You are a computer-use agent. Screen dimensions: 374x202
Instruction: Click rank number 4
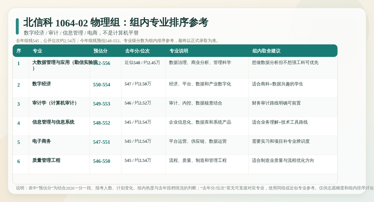click(x=18, y=123)
